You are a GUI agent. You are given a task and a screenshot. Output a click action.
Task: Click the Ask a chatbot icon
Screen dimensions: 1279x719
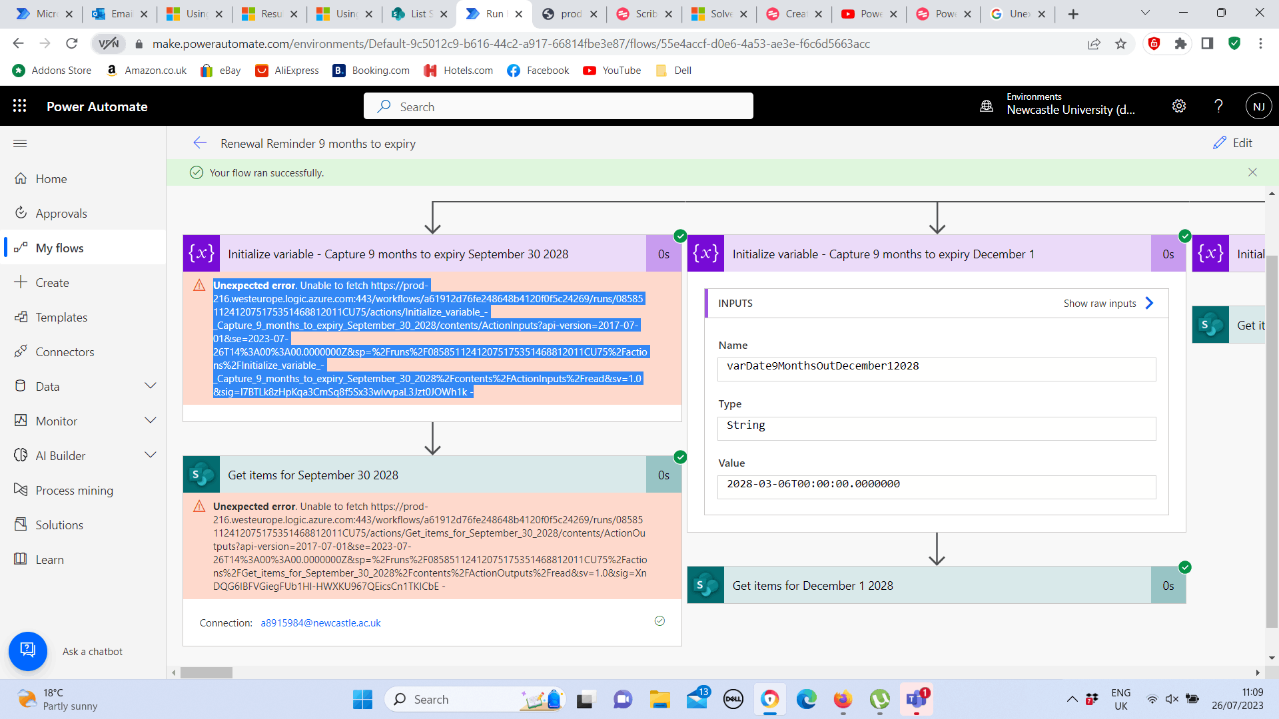[x=28, y=650]
